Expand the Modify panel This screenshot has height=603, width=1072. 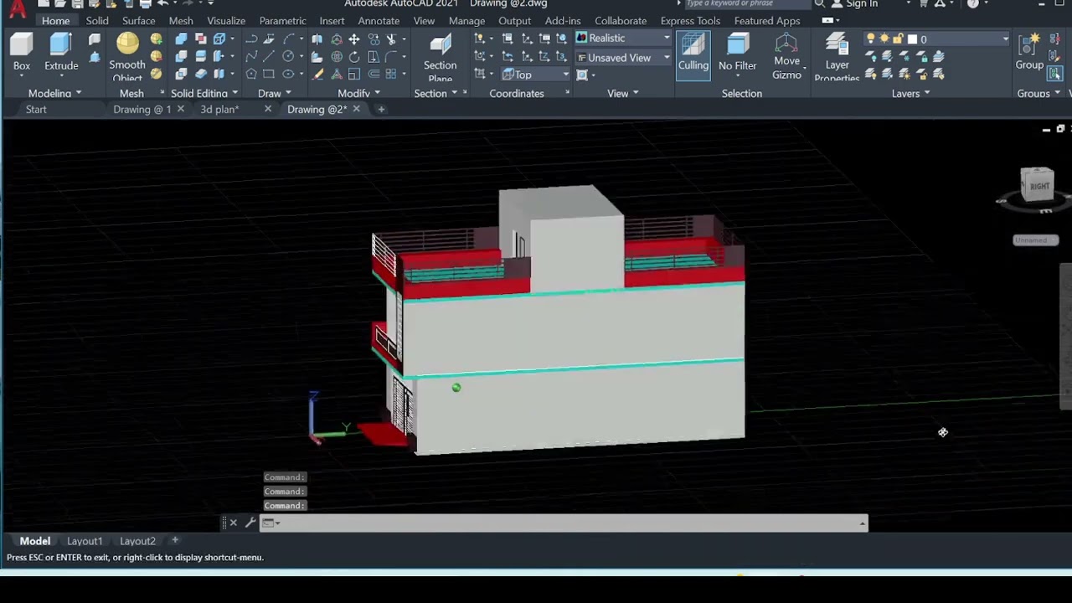[358, 93]
